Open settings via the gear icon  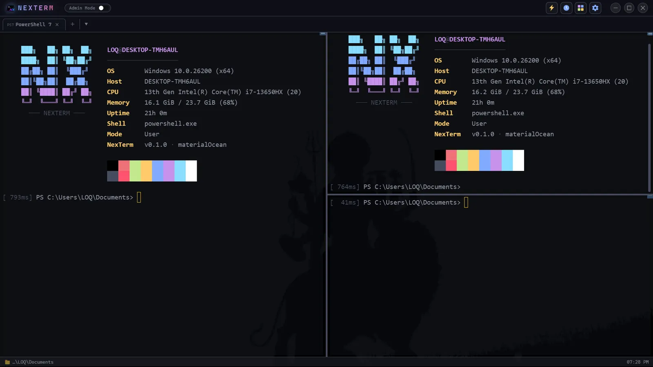[x=595, y=8]
